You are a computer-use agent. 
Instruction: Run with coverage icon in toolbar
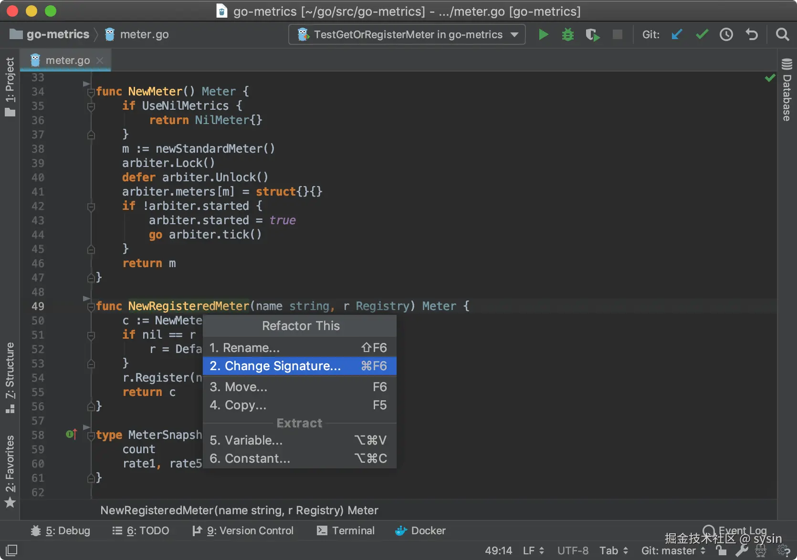[592, 34]
